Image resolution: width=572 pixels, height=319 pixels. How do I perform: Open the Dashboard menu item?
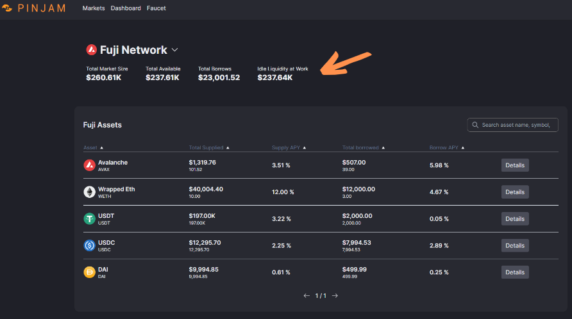[x=126, y=8]
